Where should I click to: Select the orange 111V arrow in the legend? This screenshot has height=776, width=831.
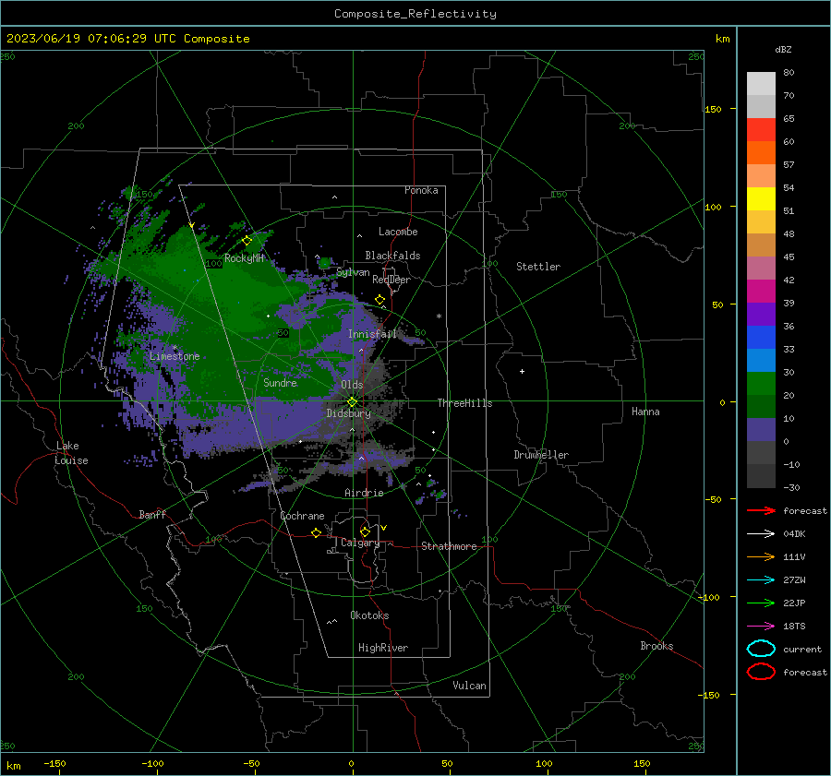pyautogui.click(x=761, y=556)
